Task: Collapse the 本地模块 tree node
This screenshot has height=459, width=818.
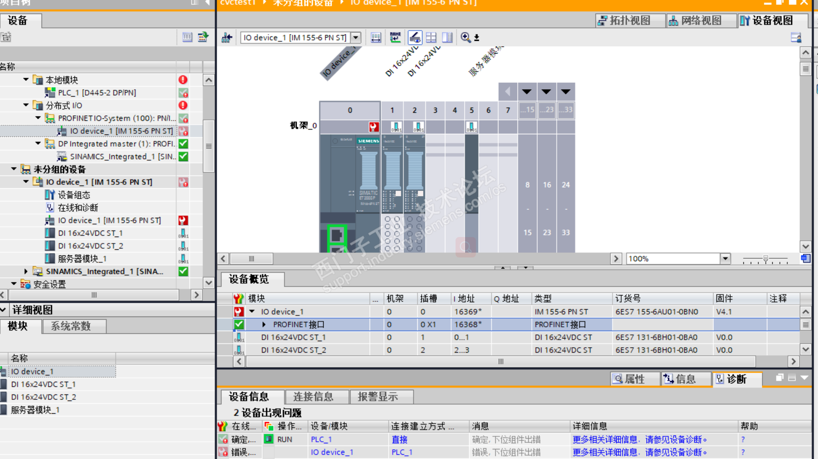Action: (x=26, y=80)
